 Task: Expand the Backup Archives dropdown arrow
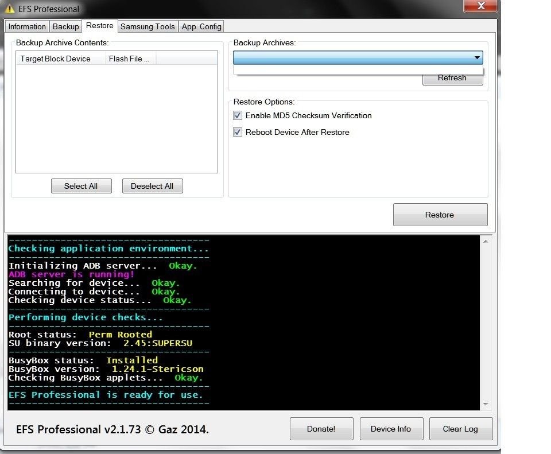(477, 57)
